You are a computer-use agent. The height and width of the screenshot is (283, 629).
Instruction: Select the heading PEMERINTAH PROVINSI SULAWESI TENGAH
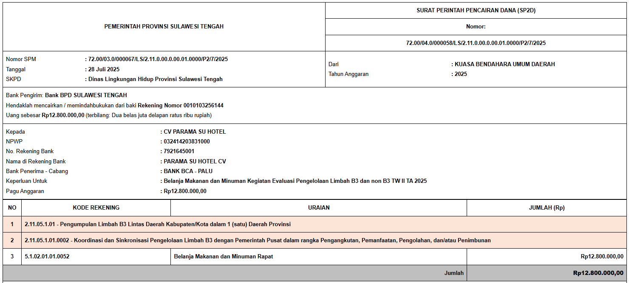[164, 26]
